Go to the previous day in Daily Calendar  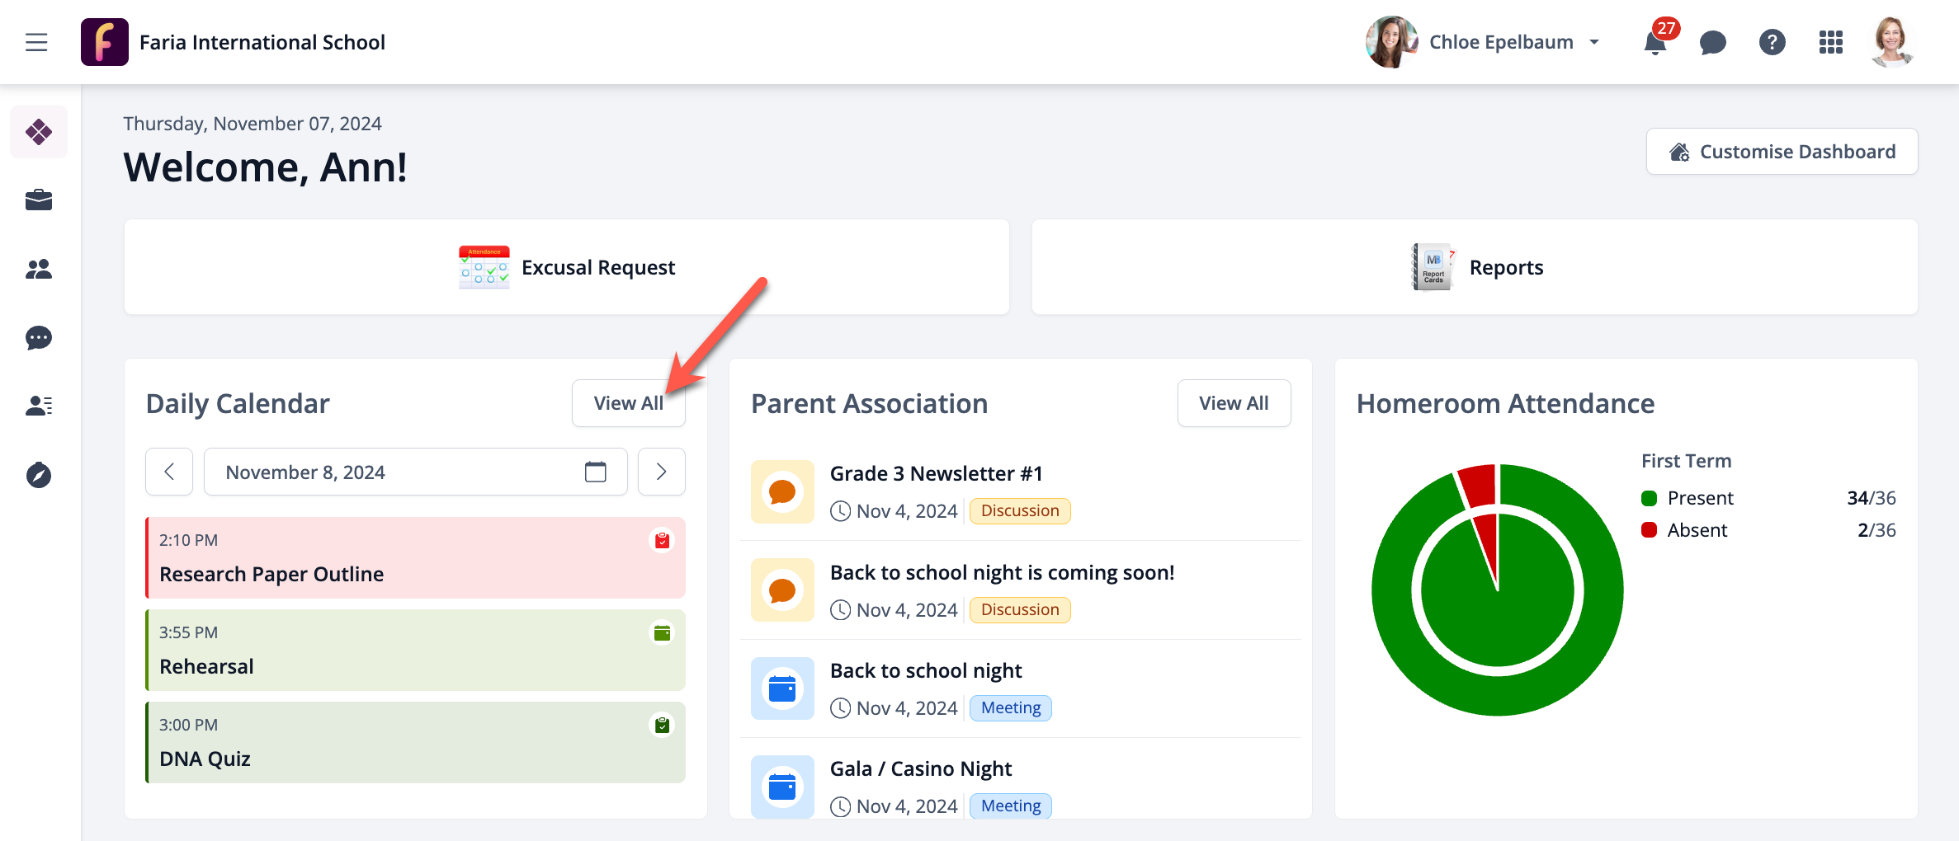click(169, 472)
